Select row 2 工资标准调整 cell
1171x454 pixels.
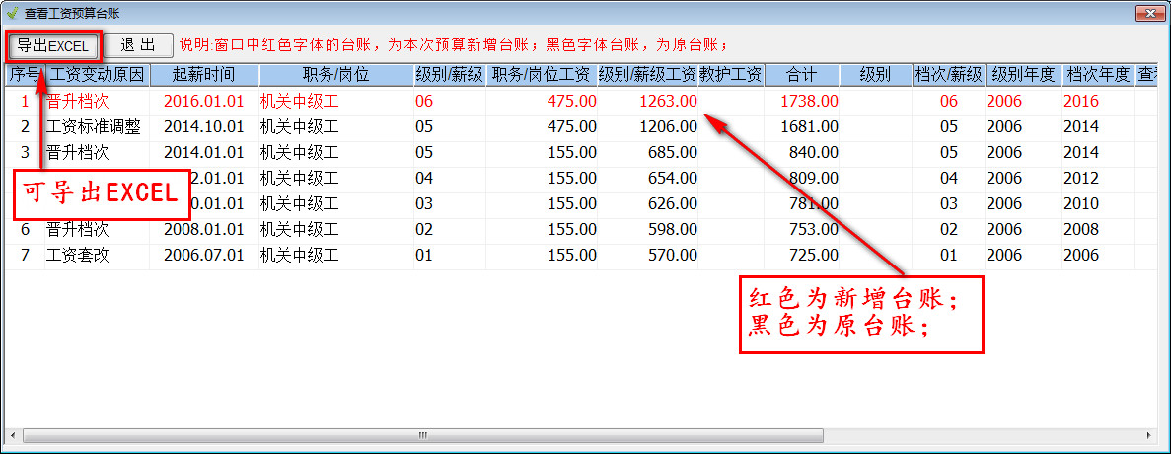pyautogui.click(x=94, y=126)
